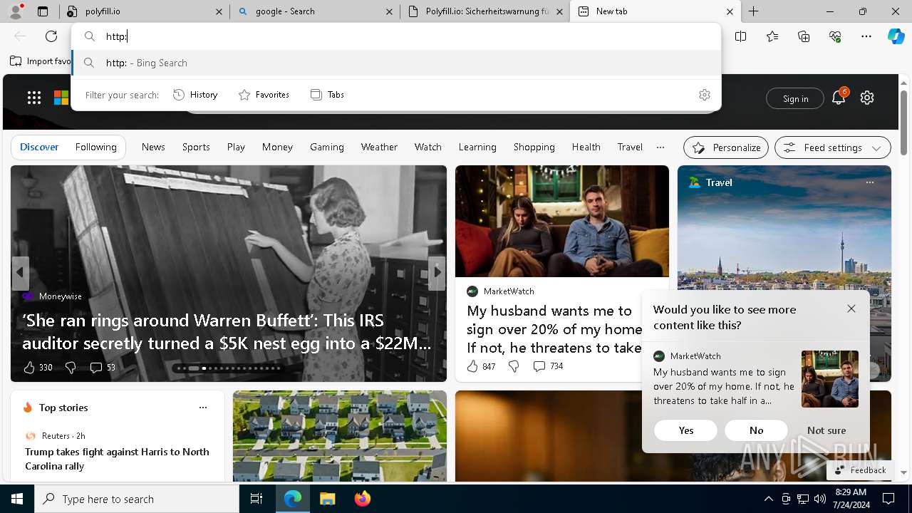Screen dimensions: 912x513
Task: Click the Personalize button
Action: 726,147
